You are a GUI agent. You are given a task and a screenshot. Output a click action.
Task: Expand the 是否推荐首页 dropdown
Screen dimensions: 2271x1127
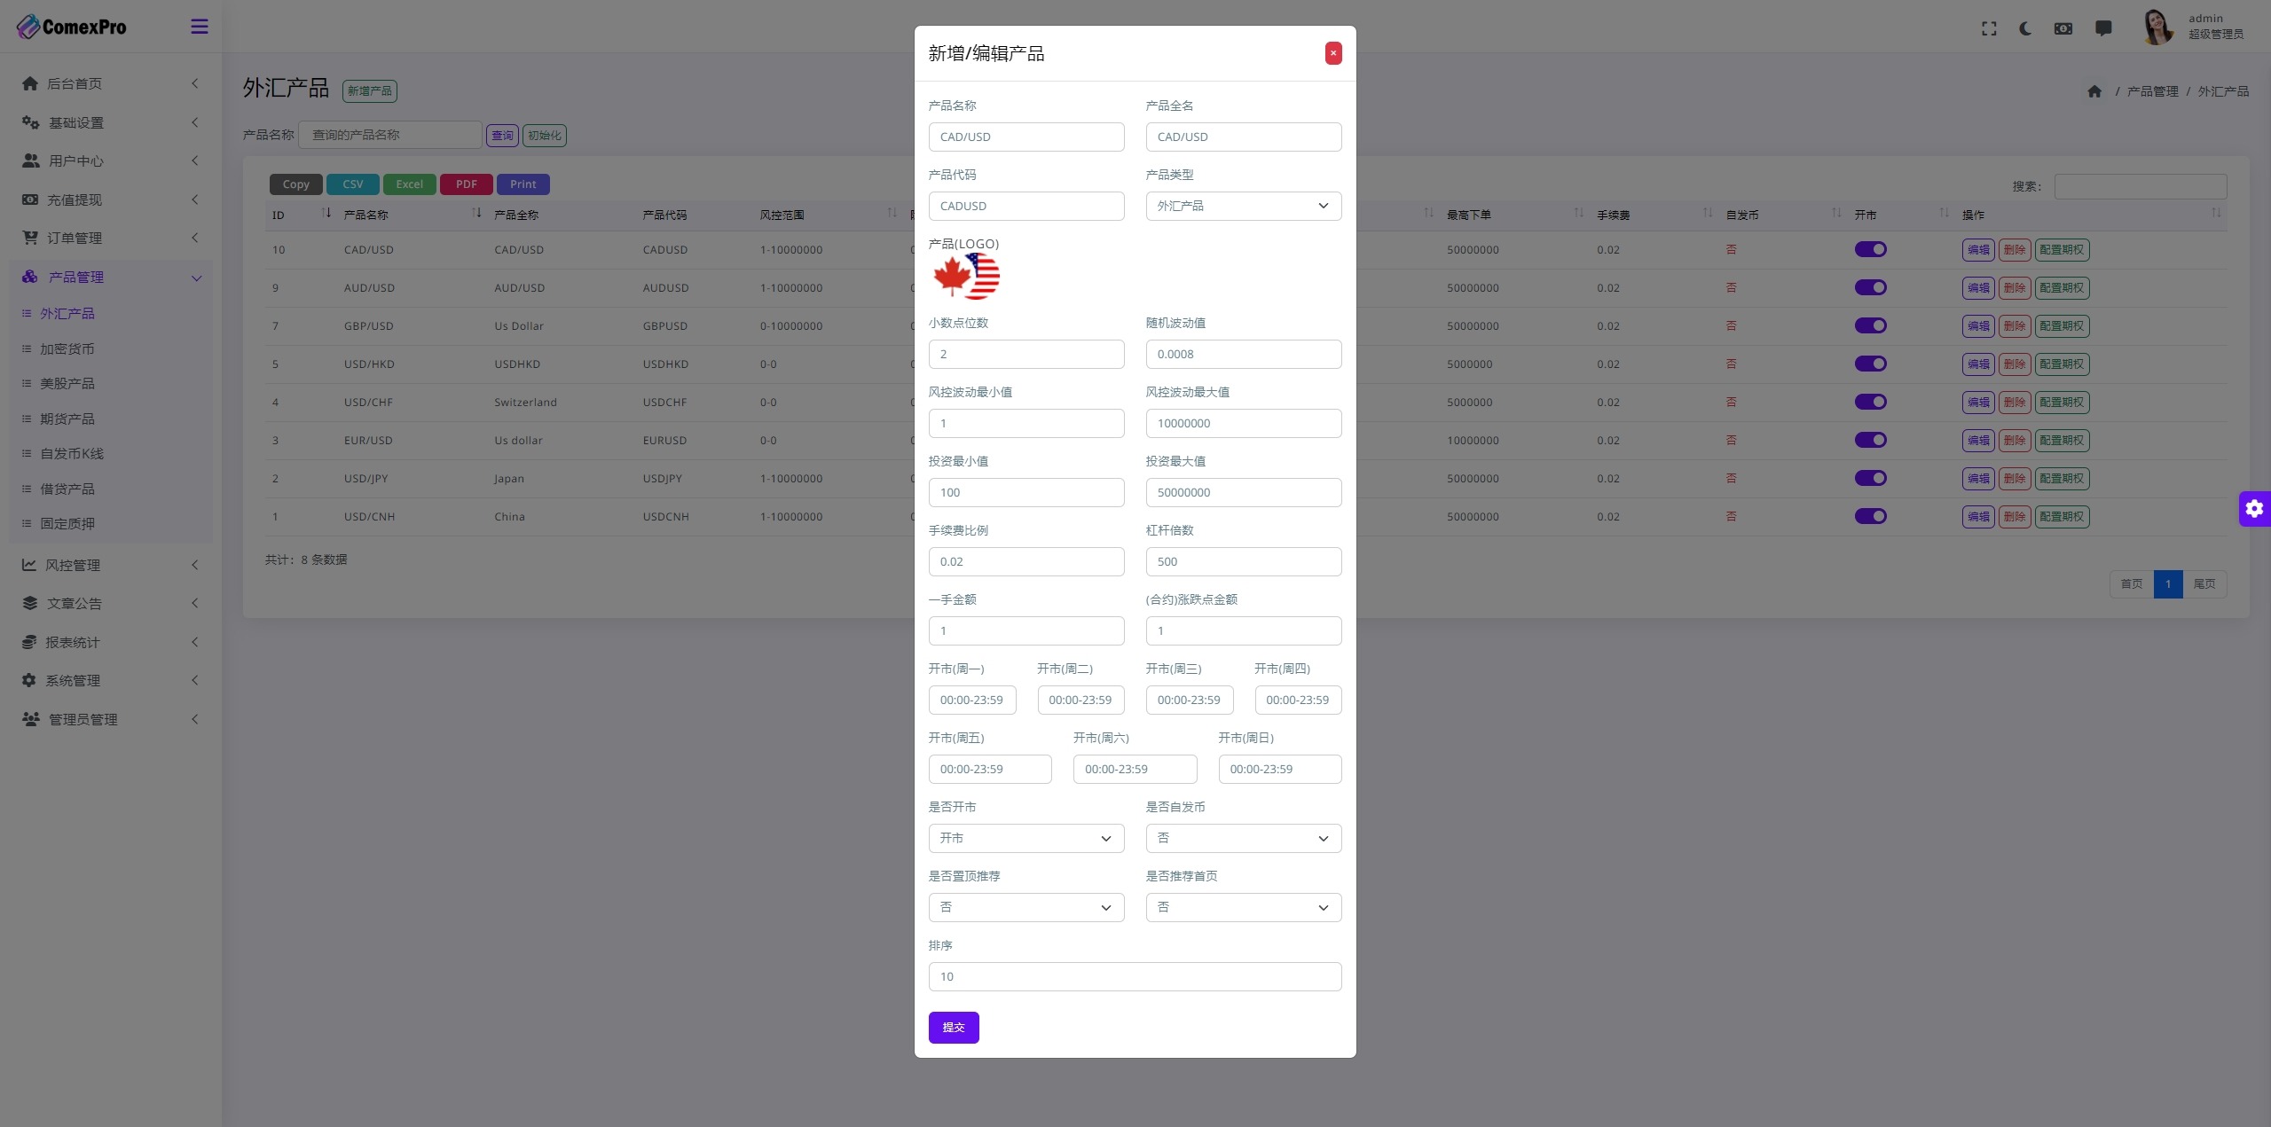1241,907
